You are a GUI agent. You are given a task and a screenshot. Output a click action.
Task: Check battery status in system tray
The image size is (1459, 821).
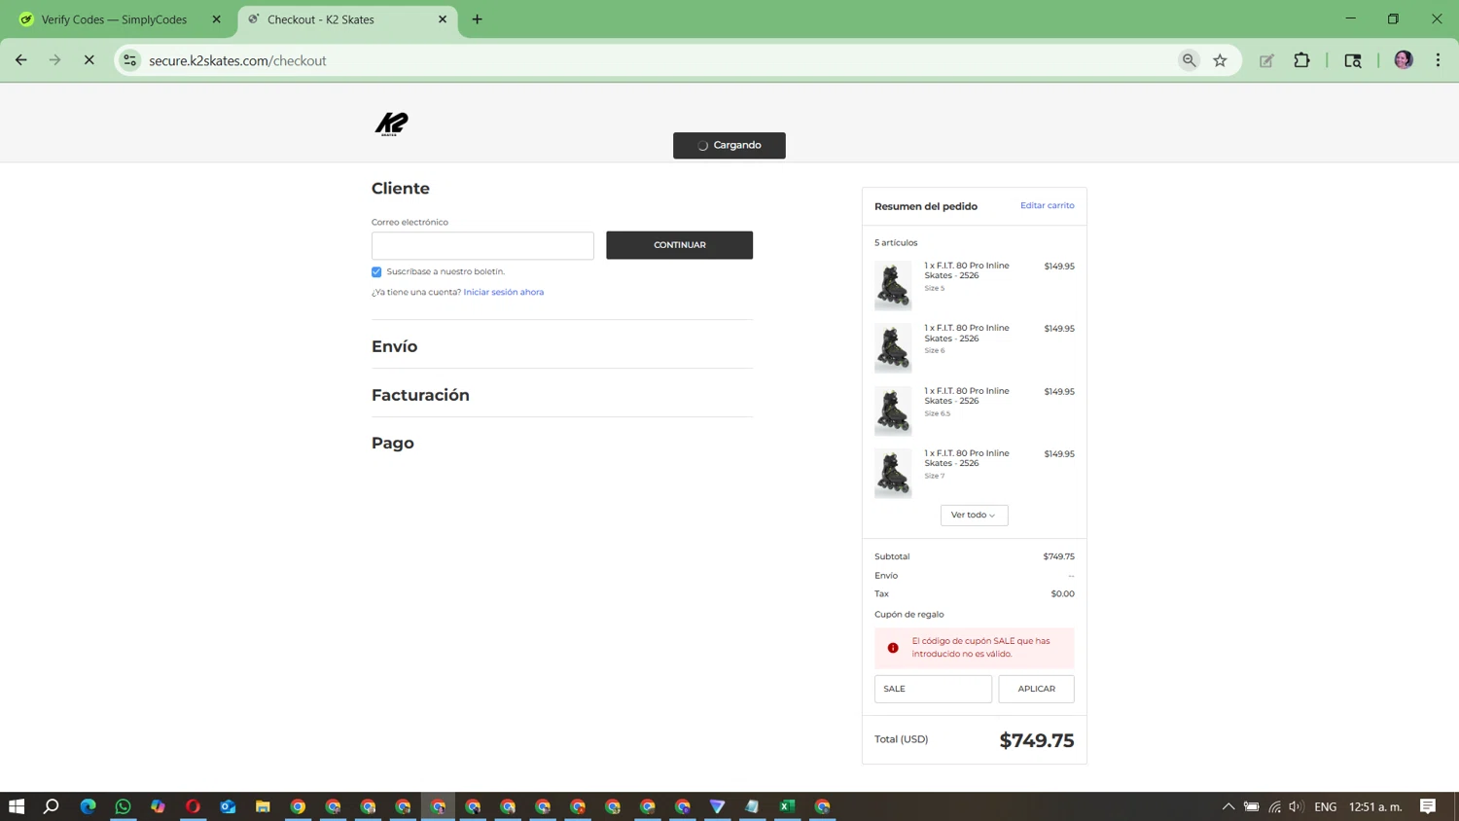point(1252,806)
